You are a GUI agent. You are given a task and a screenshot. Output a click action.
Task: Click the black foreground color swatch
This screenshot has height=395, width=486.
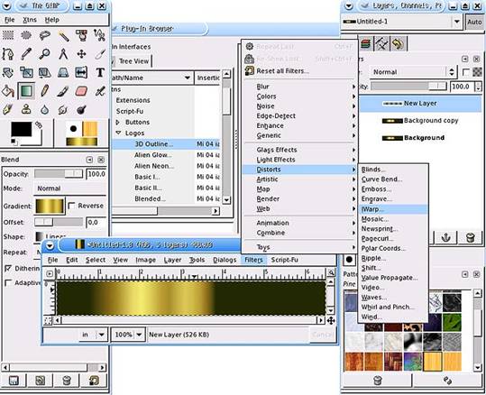click(x=22, y=129)
